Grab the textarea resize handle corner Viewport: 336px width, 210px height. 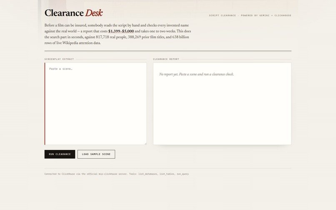(x=145, y=144)
